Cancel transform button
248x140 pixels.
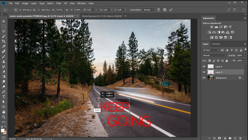pos(165,10)
